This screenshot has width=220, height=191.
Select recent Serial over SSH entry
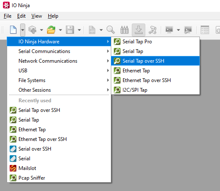pos(59,149)
